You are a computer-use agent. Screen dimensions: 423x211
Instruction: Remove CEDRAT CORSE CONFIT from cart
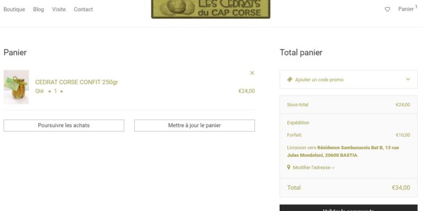(x=252, y=73)
